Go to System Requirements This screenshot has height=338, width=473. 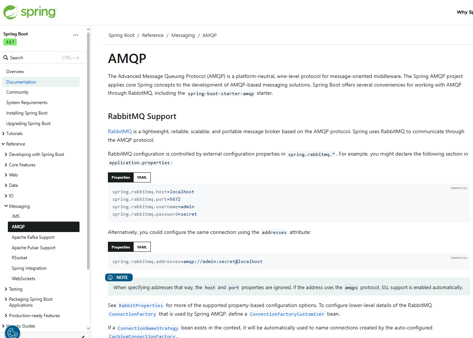pyautogui.click(x=27, y=103)
